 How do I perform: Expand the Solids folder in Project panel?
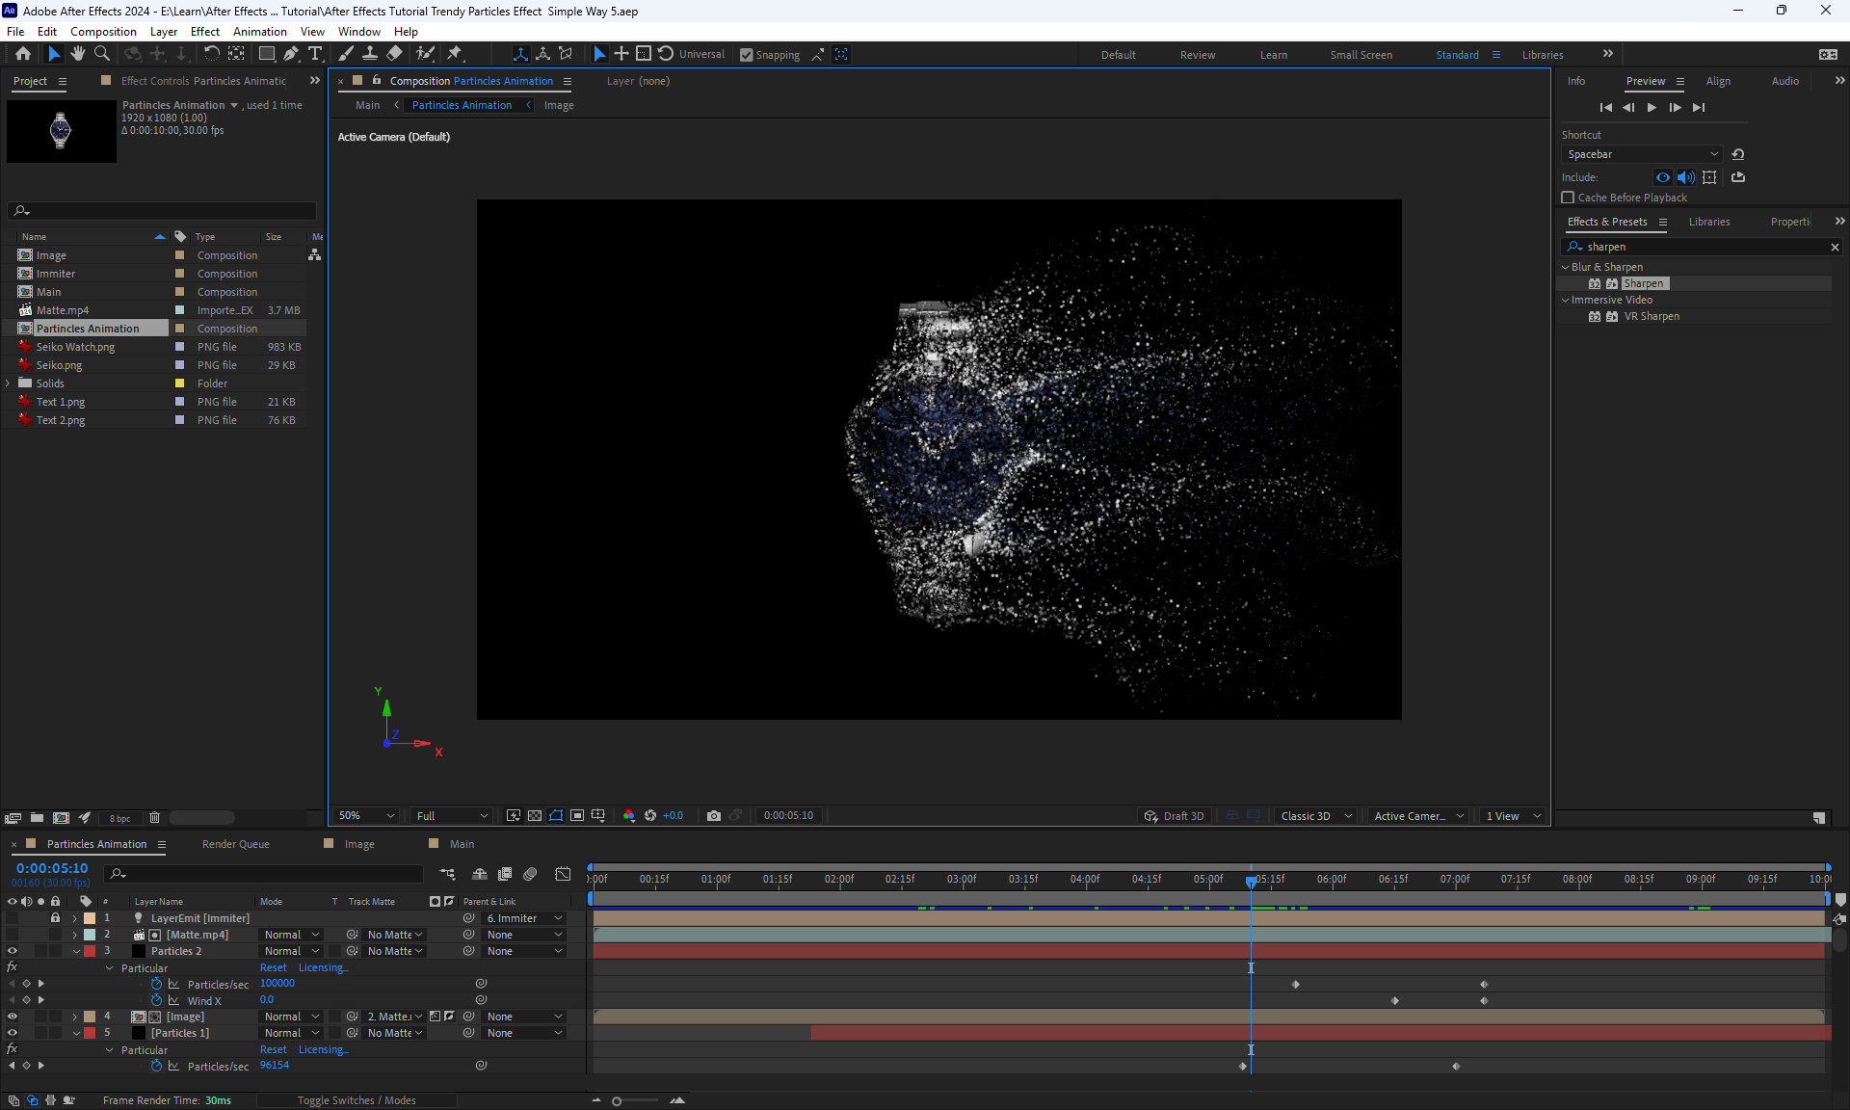pos(9,383)
